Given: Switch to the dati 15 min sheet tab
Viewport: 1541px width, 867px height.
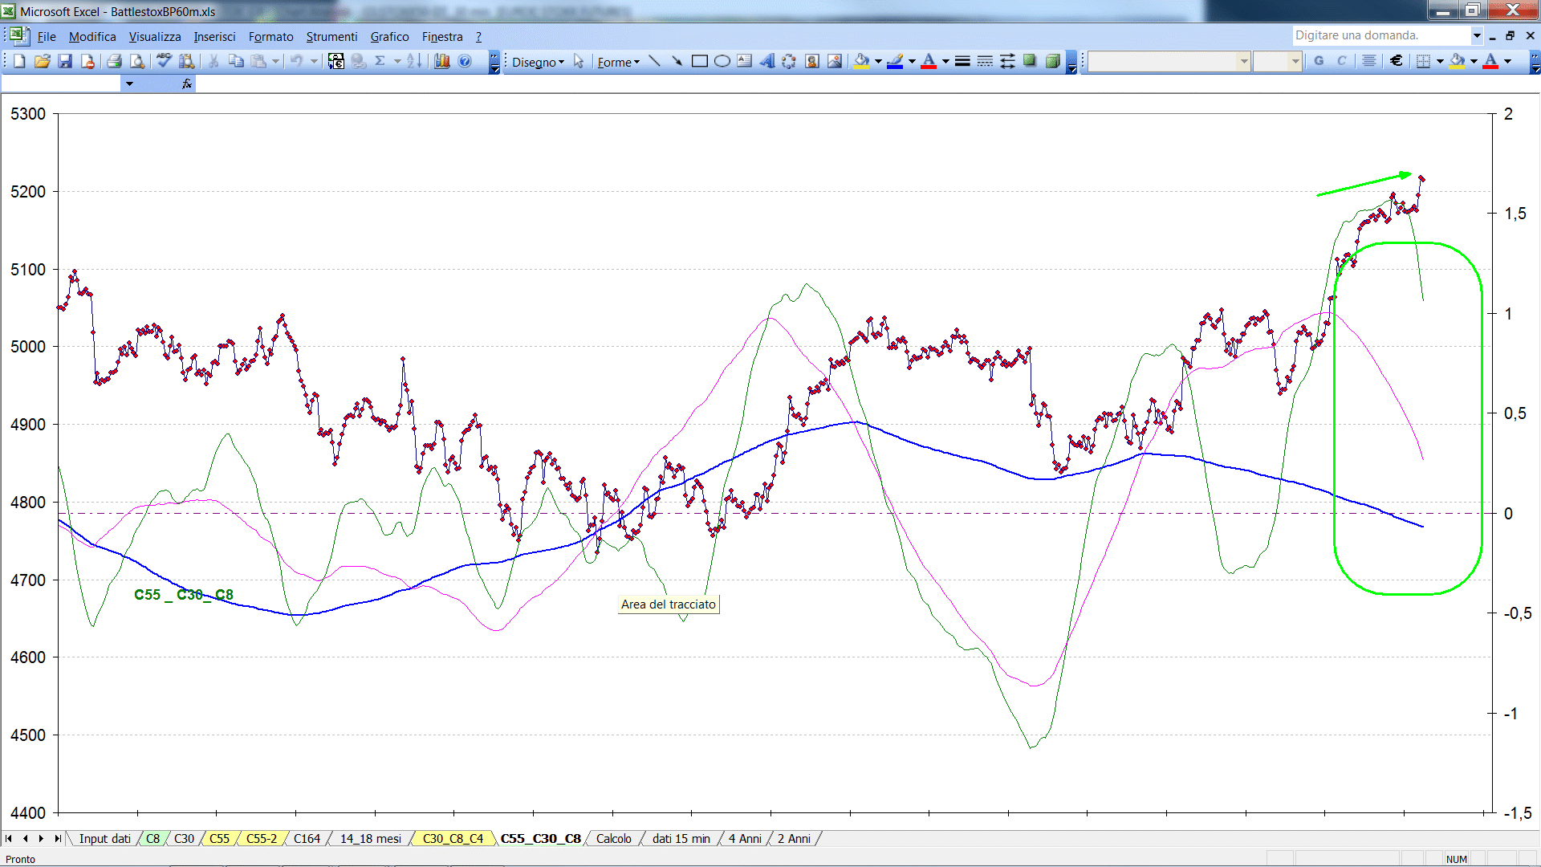Looking at the screenshot, I should tap(681, 838).
